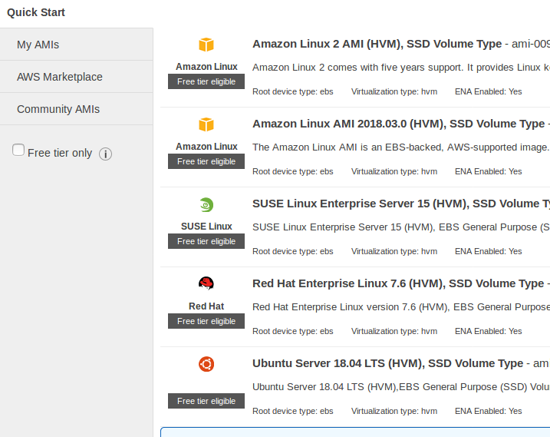
Task: Click Free tier eligible badge under SUSE Linux
Action: tap(206, 241)
